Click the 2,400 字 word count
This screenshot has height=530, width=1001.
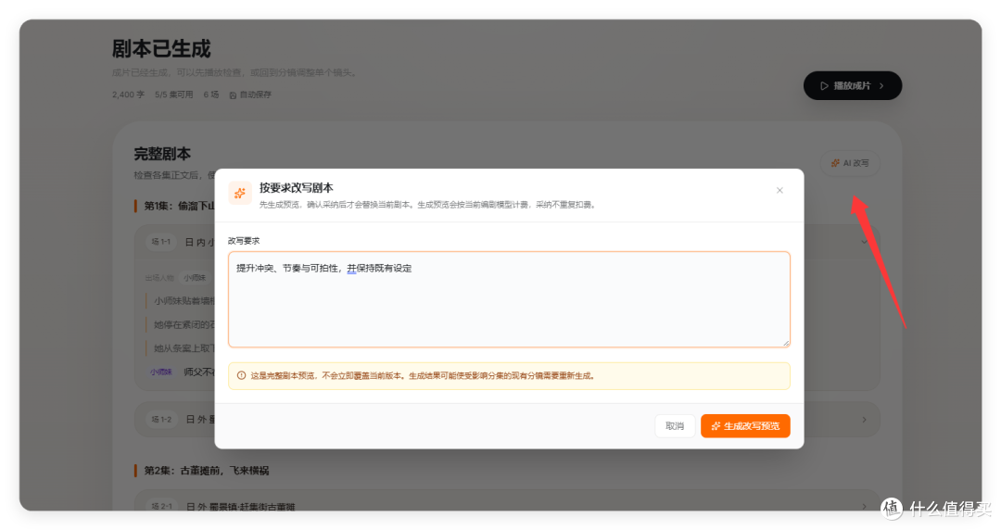coord(128,95)
